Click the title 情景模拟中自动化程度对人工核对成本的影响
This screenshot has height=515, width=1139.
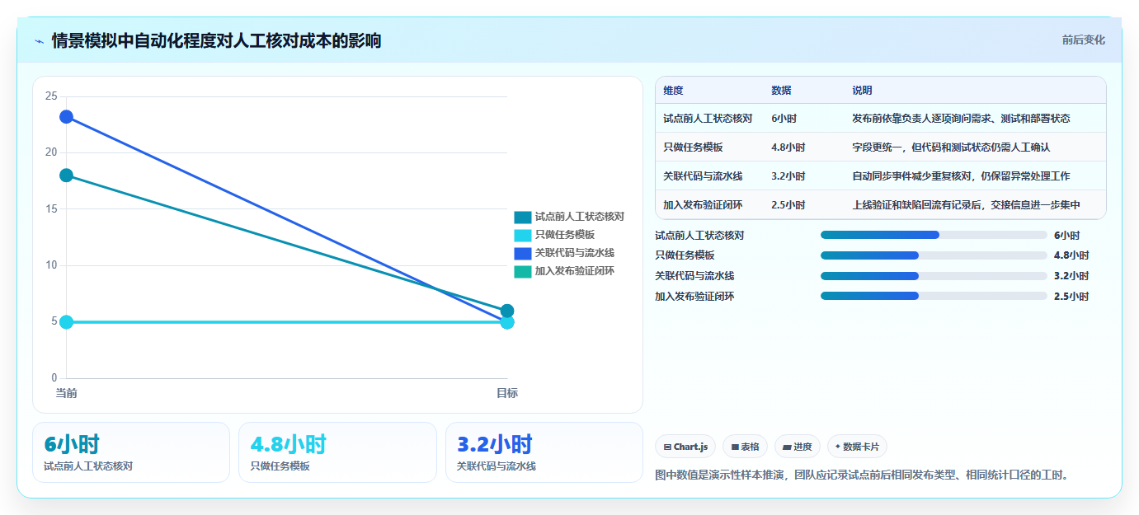click(216, 41)
